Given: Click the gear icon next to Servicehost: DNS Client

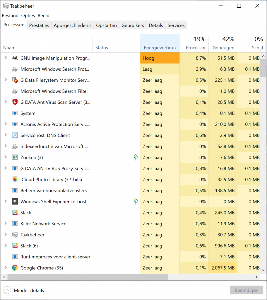Looking at the screenshot, I should click(x=15, y=135).
